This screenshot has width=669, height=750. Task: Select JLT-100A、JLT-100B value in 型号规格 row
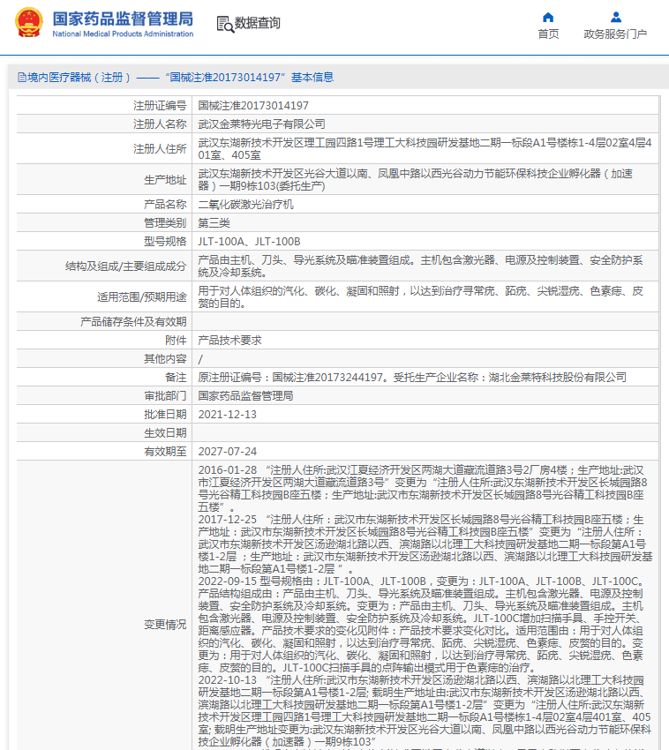[249, 242]
